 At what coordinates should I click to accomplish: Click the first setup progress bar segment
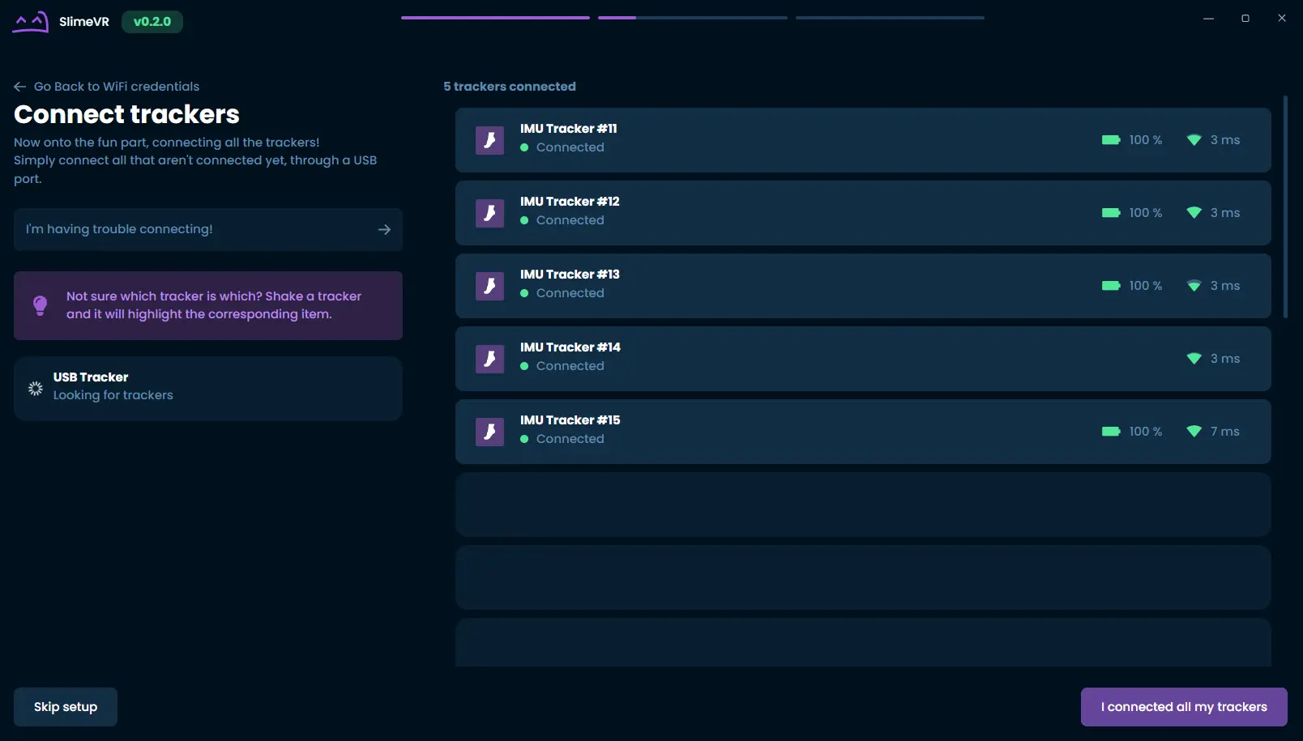(495, 18)
